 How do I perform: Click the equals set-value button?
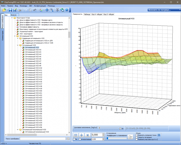coord(76,135)
